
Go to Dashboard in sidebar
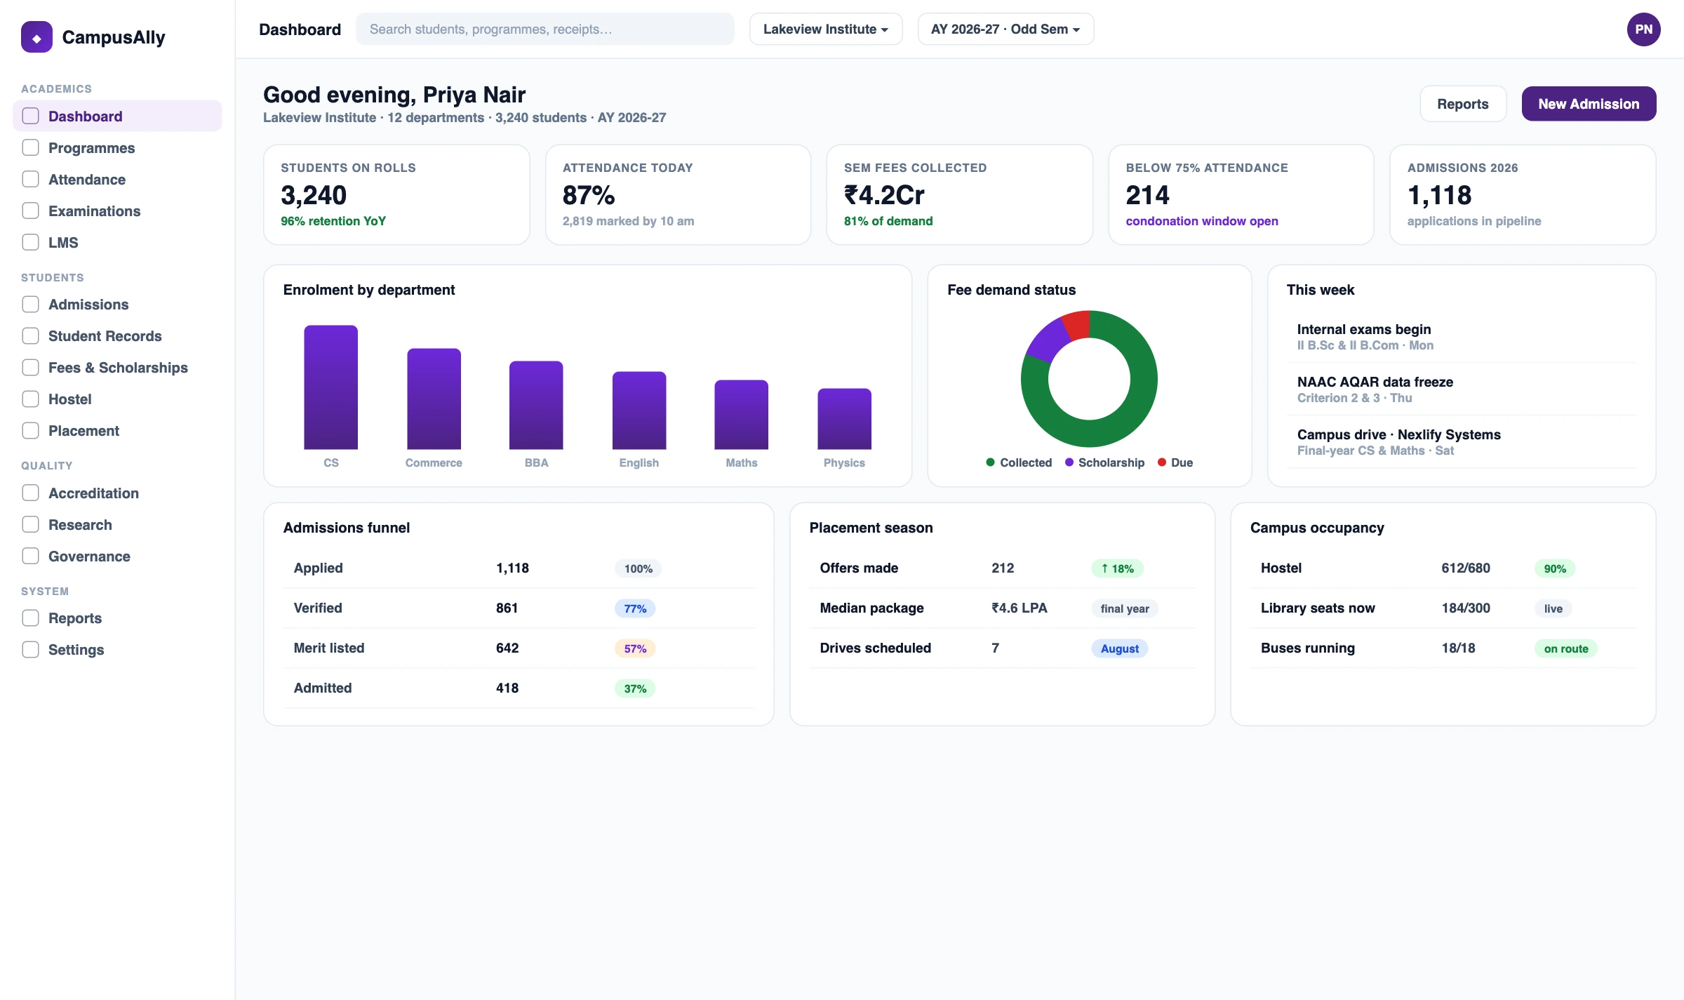(x=117, y=116)
